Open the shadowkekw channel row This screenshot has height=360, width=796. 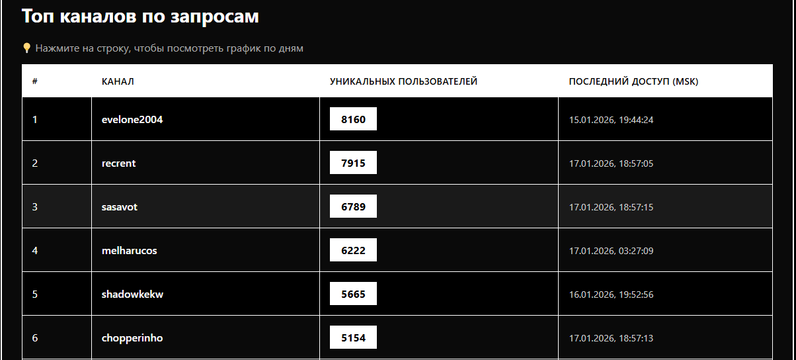[397, 294]
